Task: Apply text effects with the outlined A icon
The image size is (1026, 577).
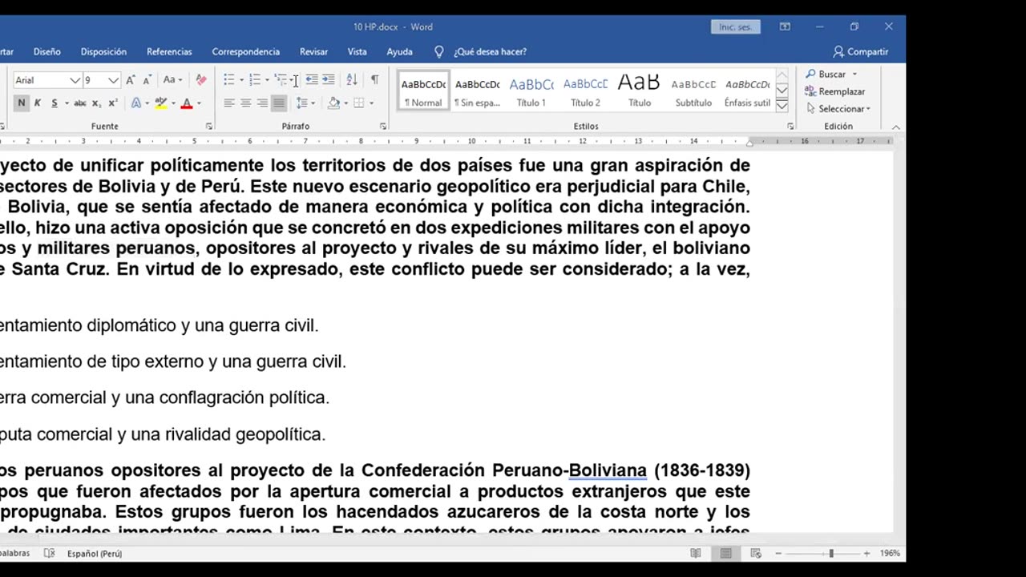Action: tap(136, 103)
